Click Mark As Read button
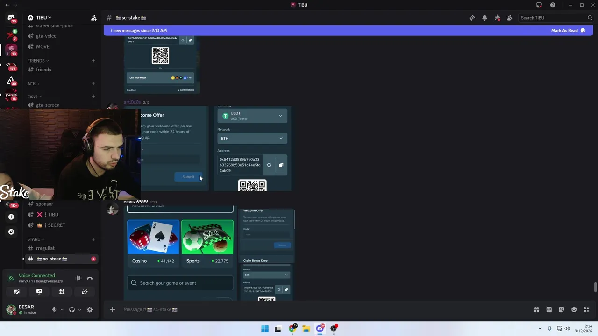 pyautogui.click(x=568, y=30)
